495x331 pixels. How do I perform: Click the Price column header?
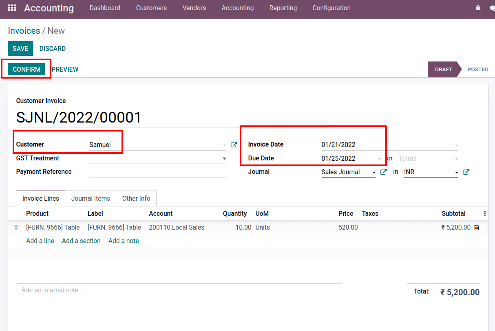pos(346,214)
